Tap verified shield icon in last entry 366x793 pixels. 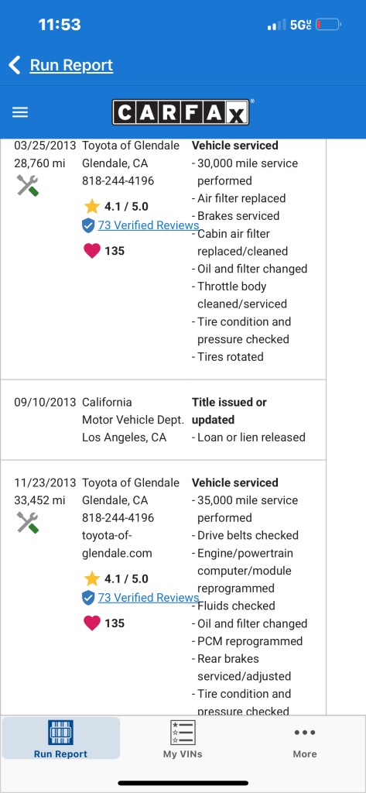click(x=88, y=598)
